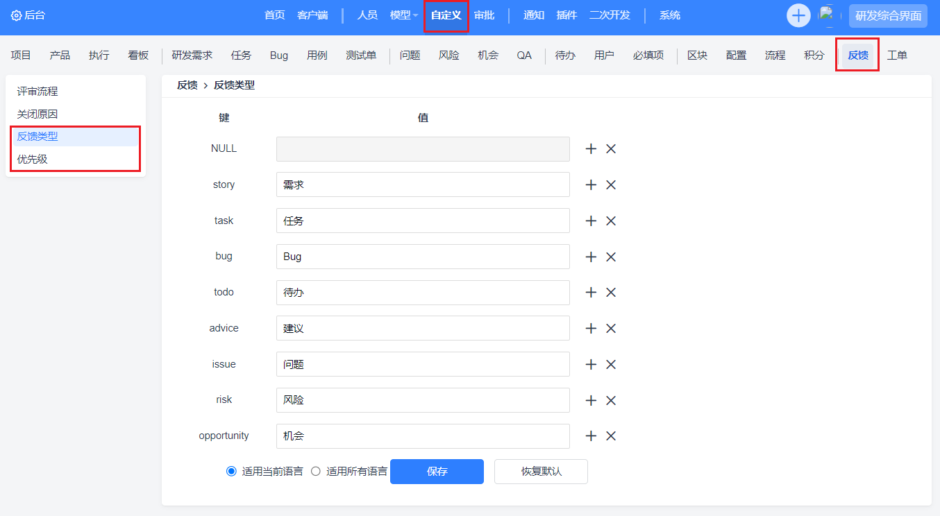
Task: Add a row after the task entry
Action: point(591,221)
